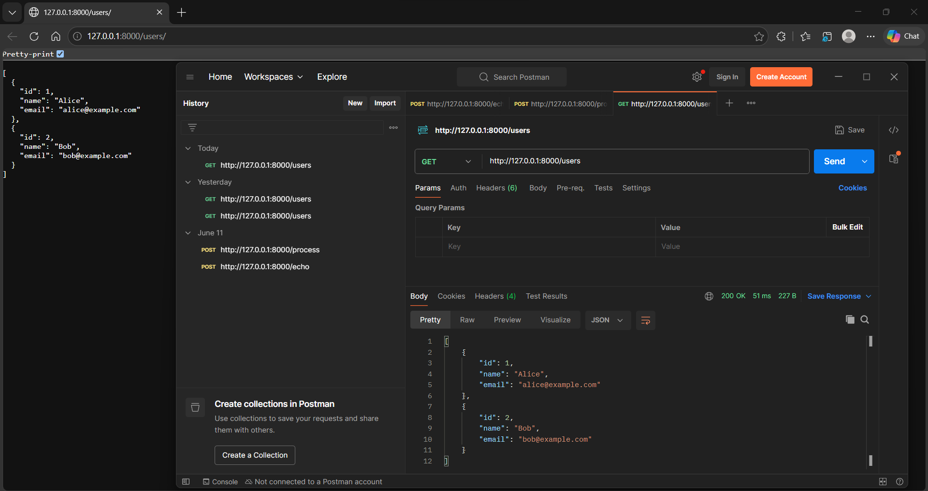928x491 pixels.
Task: Open the two-pane layout icon in status bar
Action: click(x=883, y=482)
